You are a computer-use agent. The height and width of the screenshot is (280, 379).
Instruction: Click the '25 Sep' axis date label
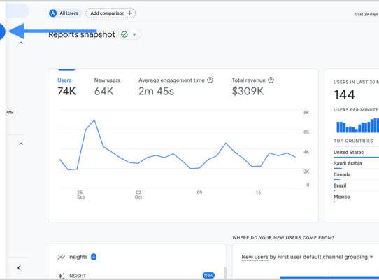(80, 195)
